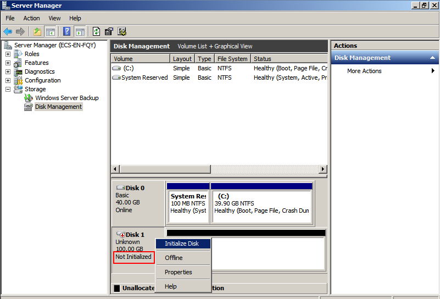Open the File menu
Image resolution: width=440 pixels, height=299 pixels.
(x=10, y=18)
